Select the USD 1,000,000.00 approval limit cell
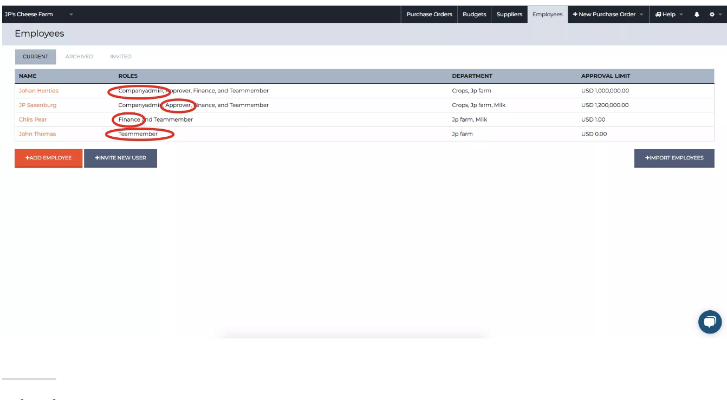 pos(605,91)
